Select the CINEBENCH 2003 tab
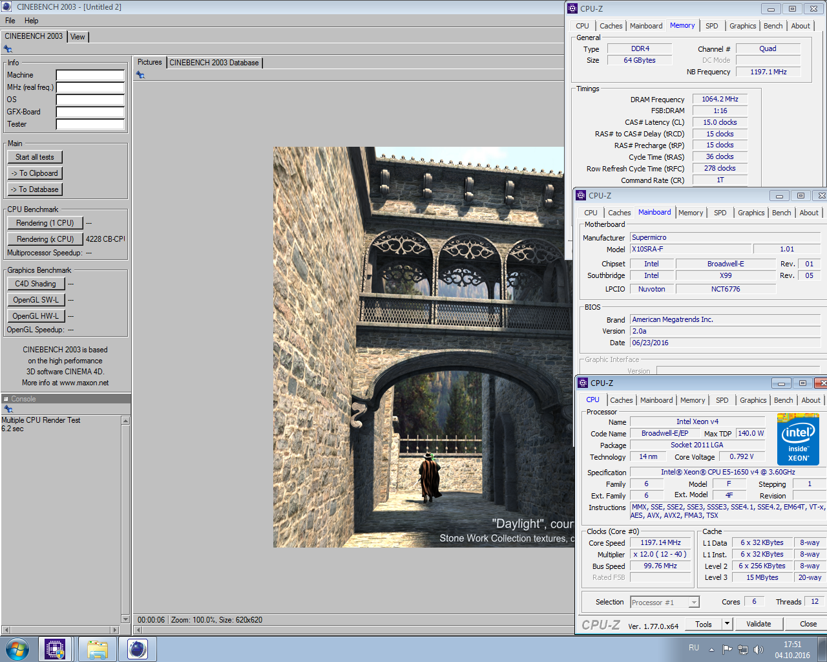Screen dimensions: 827x662 [x=34, y=36]
